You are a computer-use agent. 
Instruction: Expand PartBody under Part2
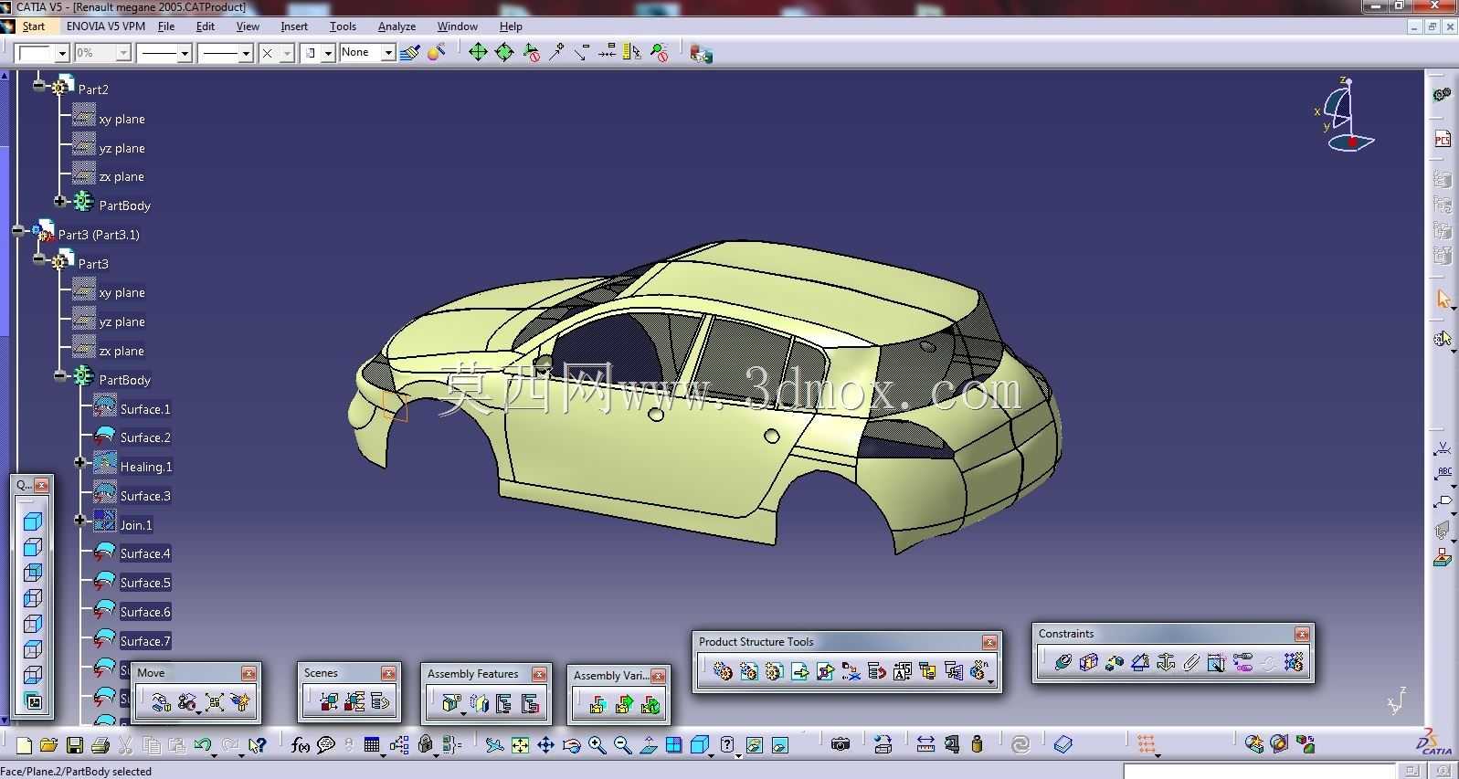coord(59,201)
